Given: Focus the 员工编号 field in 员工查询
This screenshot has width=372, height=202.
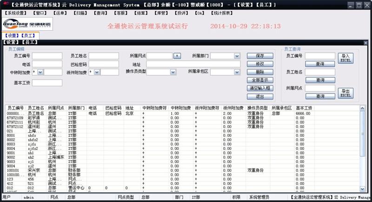Looking at the screenshot, I should click(x=320, y=56).
